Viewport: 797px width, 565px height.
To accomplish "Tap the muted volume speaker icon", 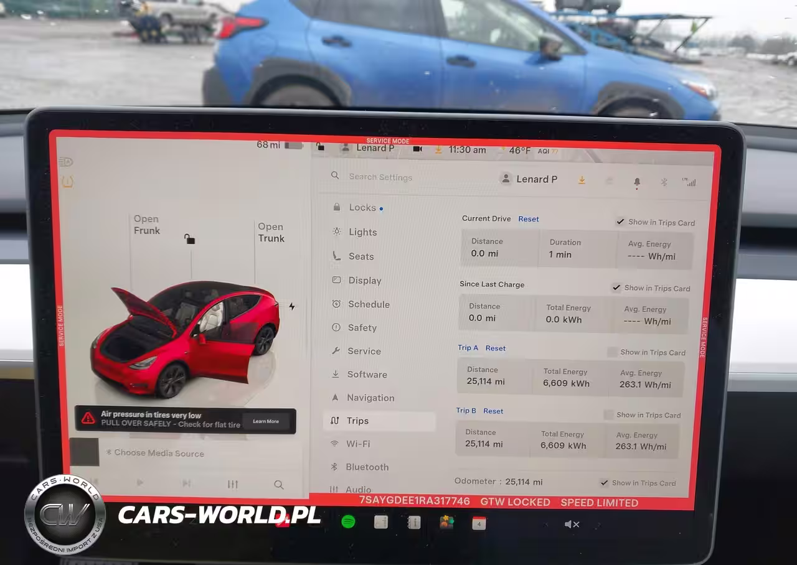I will pyautogui.click(x=571, y=524).
